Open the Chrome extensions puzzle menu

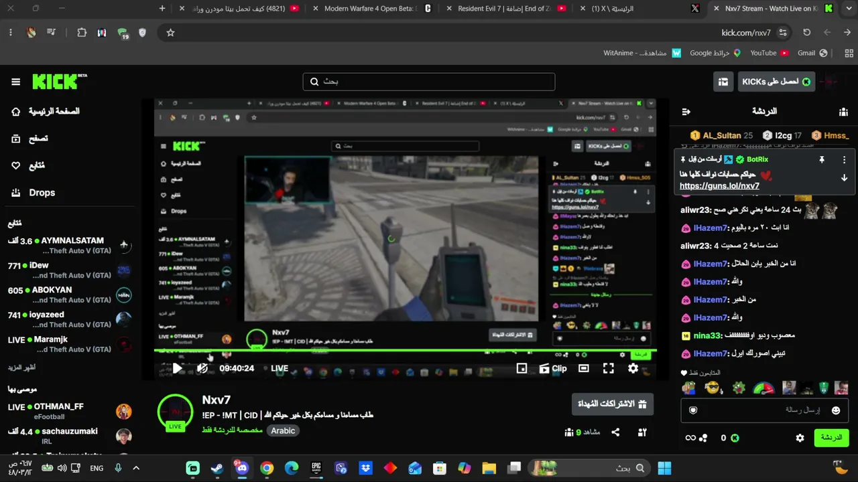tap(82, 32)
